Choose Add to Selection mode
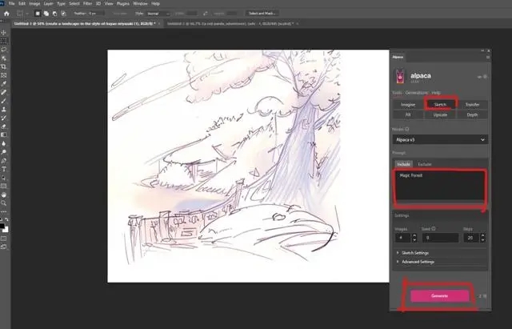The image size is (512, 329). pos(46,14)
